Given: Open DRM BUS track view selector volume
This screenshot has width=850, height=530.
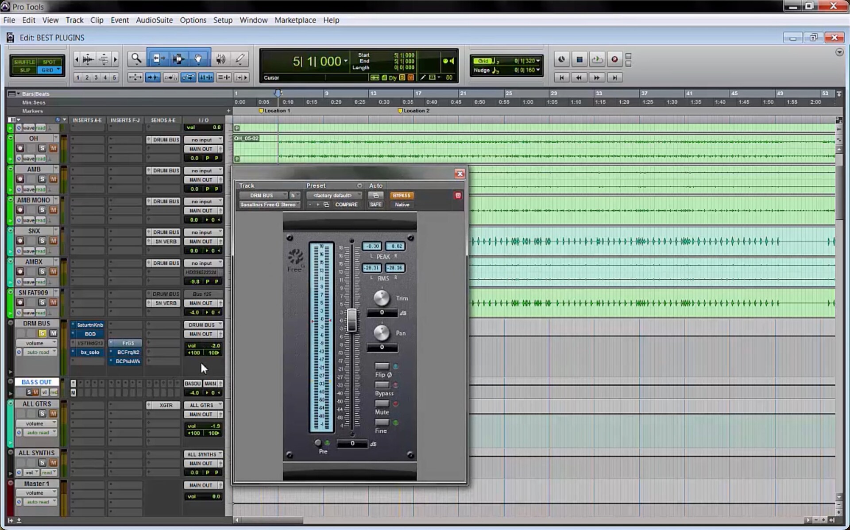Looking at the screenshot, I should (37, 343).
